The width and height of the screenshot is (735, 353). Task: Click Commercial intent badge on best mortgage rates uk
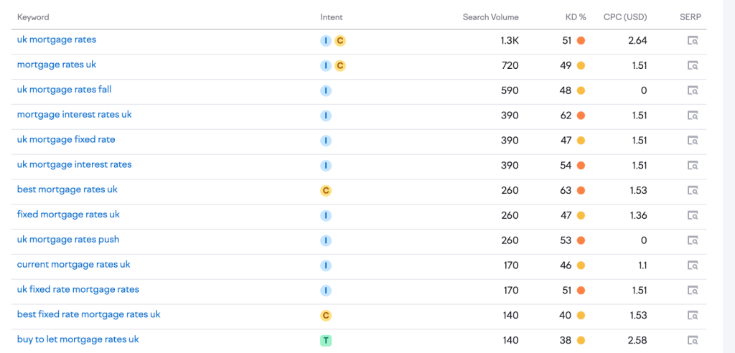[x=326, y=191]
